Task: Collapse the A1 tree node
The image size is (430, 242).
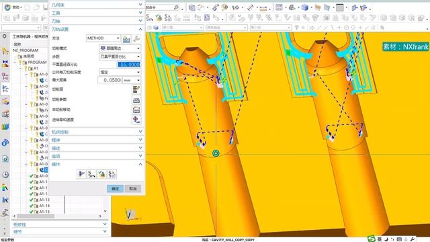Action: (21, 69)
